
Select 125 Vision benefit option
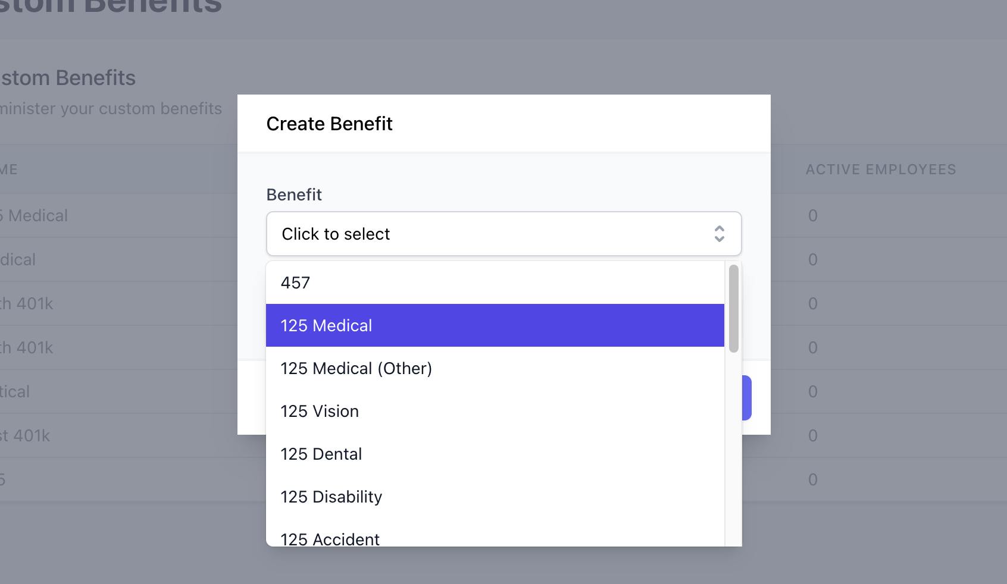click(x=495, y=412)
